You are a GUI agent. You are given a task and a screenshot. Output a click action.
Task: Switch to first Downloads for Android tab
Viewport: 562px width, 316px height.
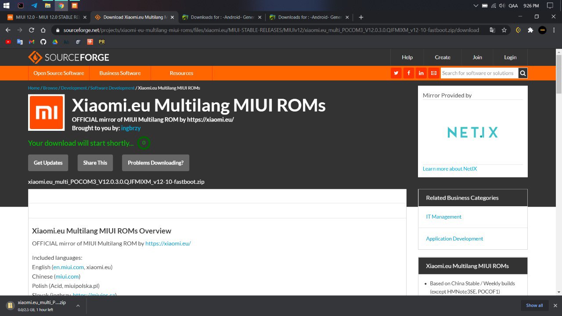click(x=222, y=17)
